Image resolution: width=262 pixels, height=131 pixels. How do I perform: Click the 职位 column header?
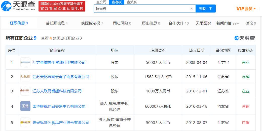coord(115,50)
